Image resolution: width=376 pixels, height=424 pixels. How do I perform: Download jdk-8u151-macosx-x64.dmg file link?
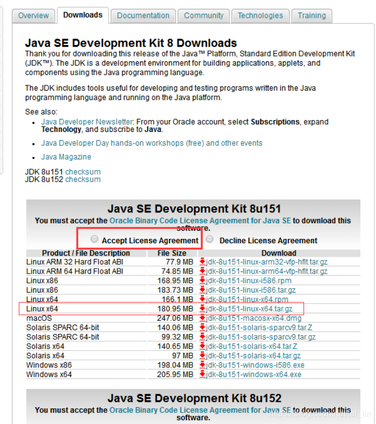(x=254, y=318)
